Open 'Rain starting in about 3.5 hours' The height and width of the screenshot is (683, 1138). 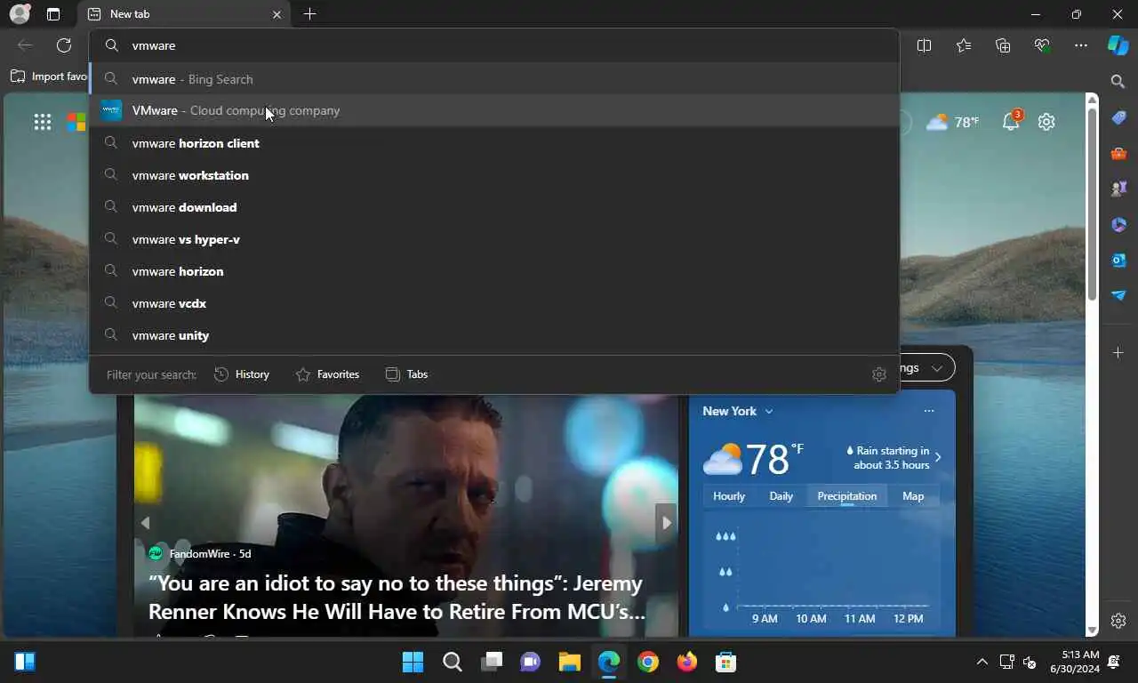893,458
